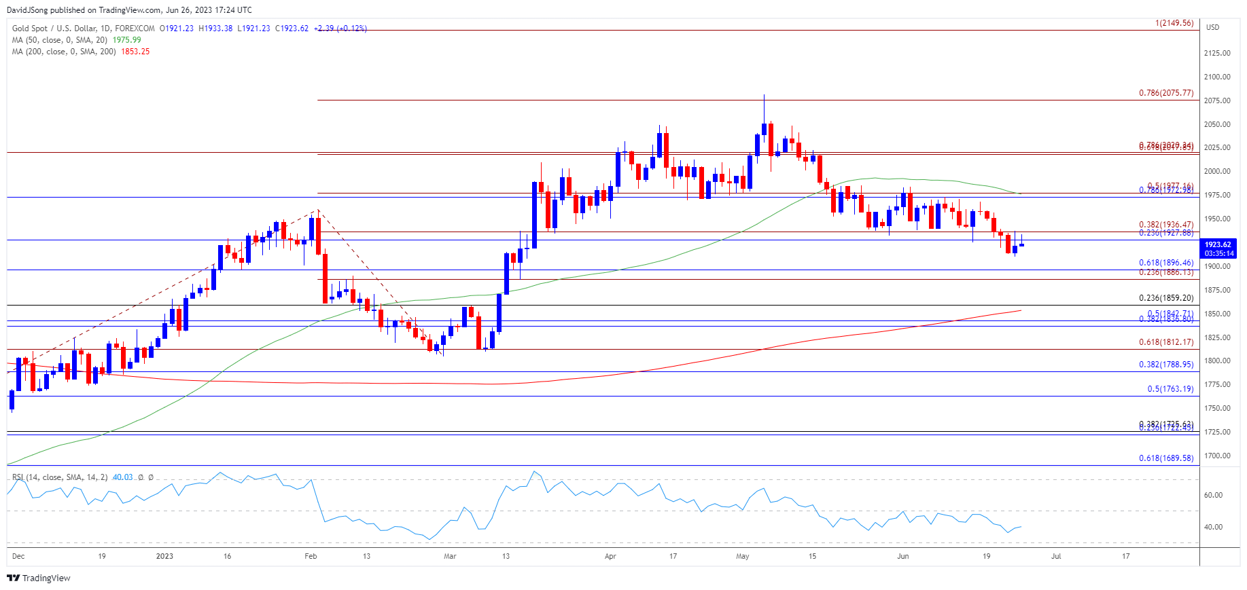This screenshot has height=590, width=1247.
Task: Click the Apr label on time axis
Action: (x=610, y=556)
